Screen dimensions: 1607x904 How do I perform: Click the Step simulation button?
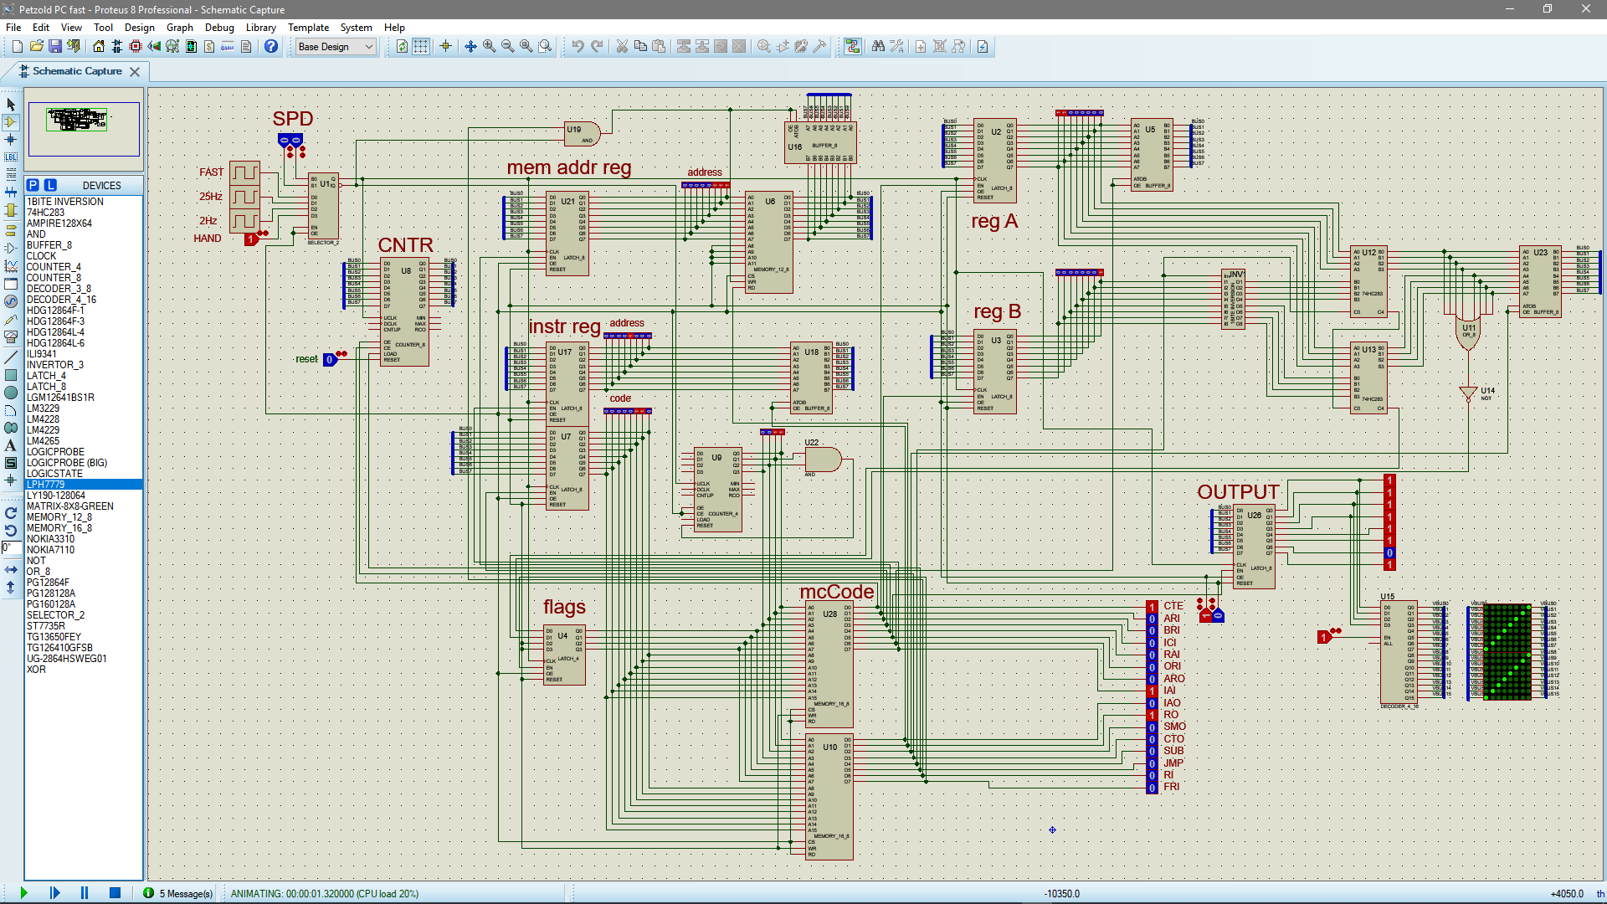[54, 893]
